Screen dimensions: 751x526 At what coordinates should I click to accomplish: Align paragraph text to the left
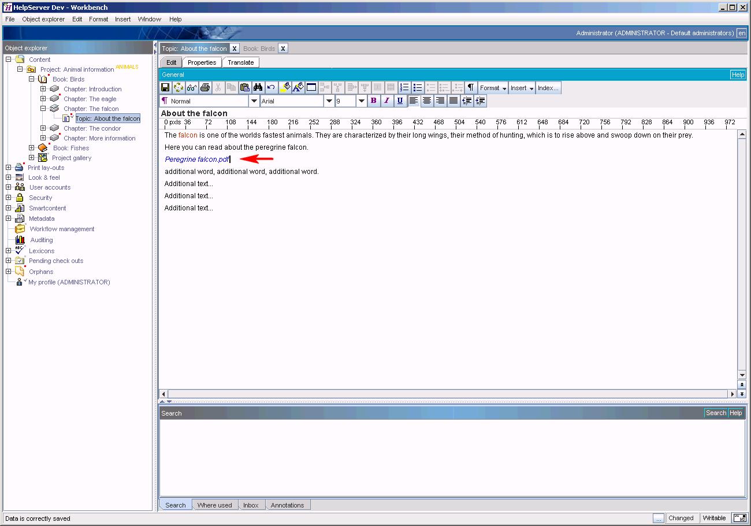(414, 101)
